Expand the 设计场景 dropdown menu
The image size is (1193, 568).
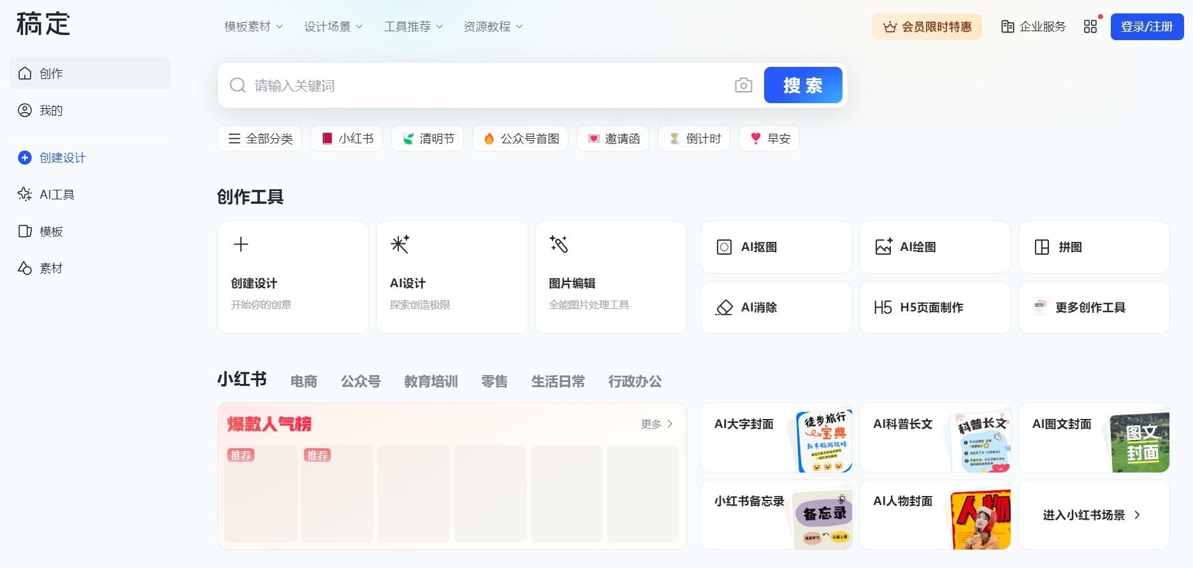pyautogui.click(x=333, y=27)
